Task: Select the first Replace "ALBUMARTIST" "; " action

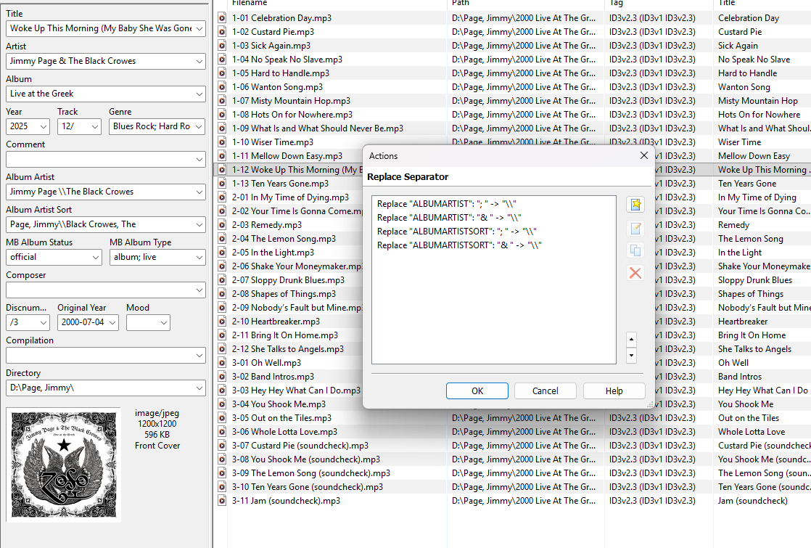Action: 448,204
